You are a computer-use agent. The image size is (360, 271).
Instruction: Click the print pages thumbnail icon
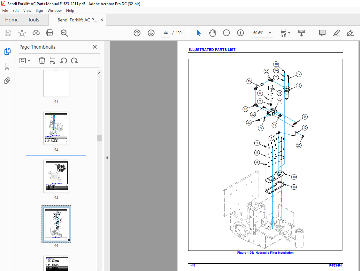pyautogui.click(x=53, y=61)
